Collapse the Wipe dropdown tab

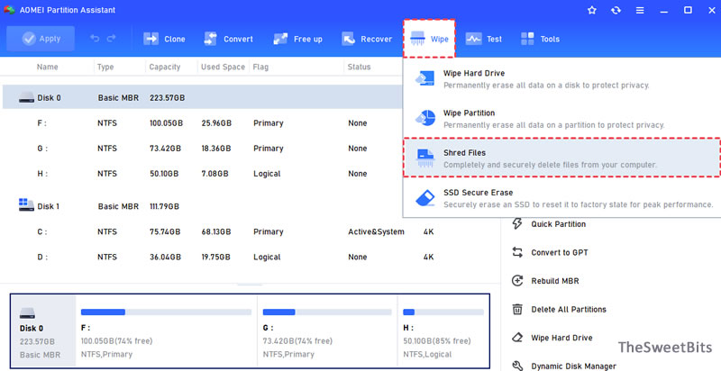coord(429,39)
